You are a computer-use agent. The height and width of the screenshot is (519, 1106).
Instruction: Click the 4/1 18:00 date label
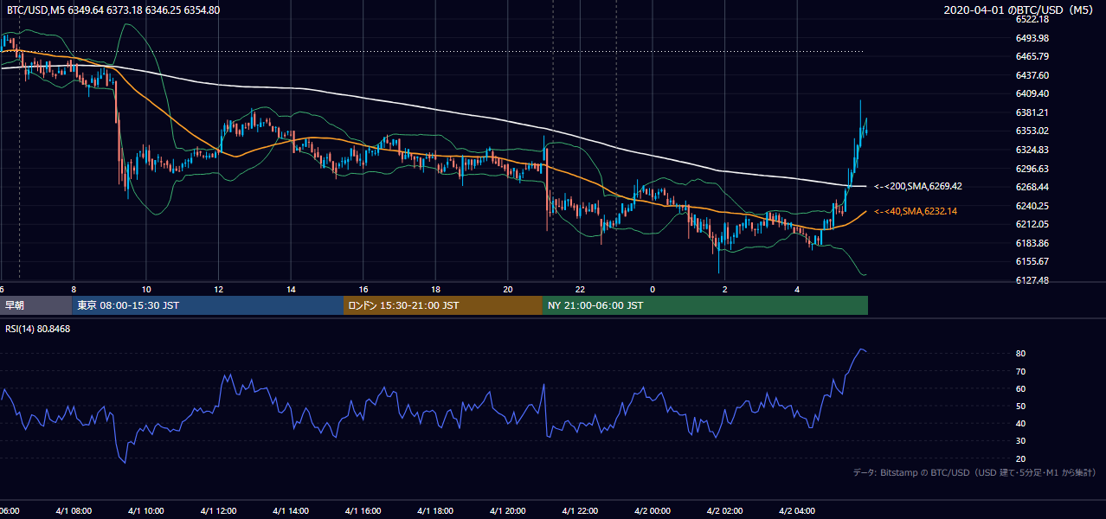coord(435,510)
